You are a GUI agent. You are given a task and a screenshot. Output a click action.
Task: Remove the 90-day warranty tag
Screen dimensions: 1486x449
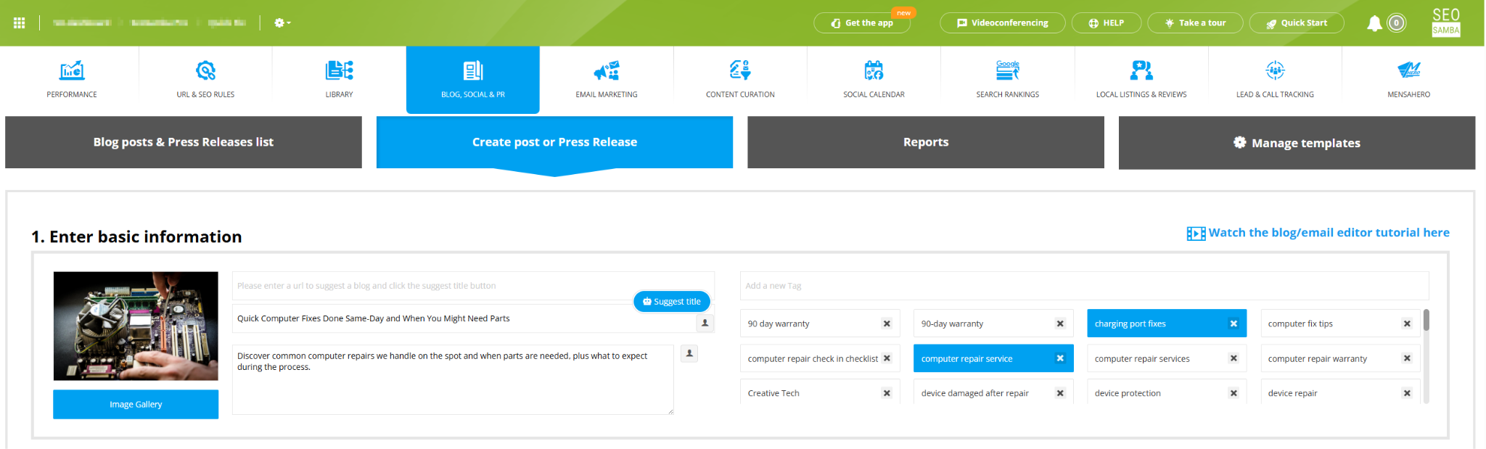coord(1060,324)
